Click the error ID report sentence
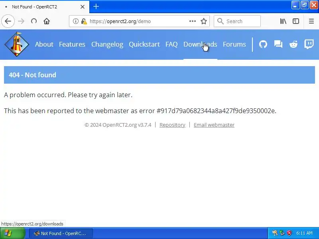The height and width of the screenshot is (239, 319). (140, 111)
